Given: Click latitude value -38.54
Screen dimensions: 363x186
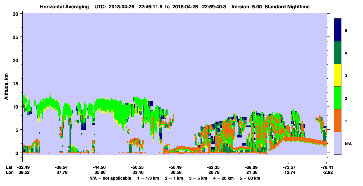Looking at the screenshot, I should click(x=61, y=167).
